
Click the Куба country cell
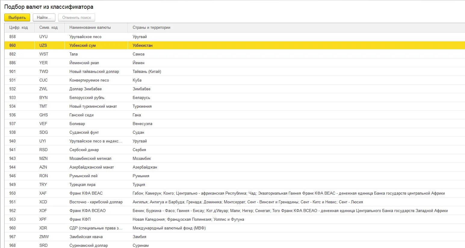click(x=296, y=80)
